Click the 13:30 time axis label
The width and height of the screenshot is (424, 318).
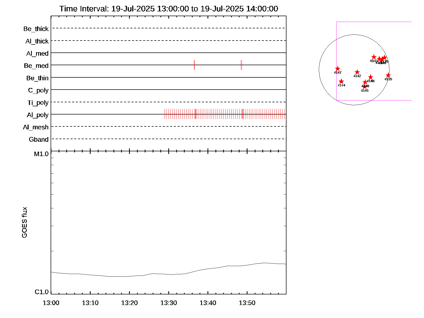click(169, 303)
